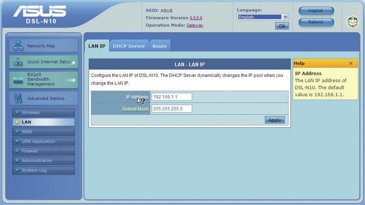Open the Gateway operation mode link
365x205 pixels.
[195, 25]
